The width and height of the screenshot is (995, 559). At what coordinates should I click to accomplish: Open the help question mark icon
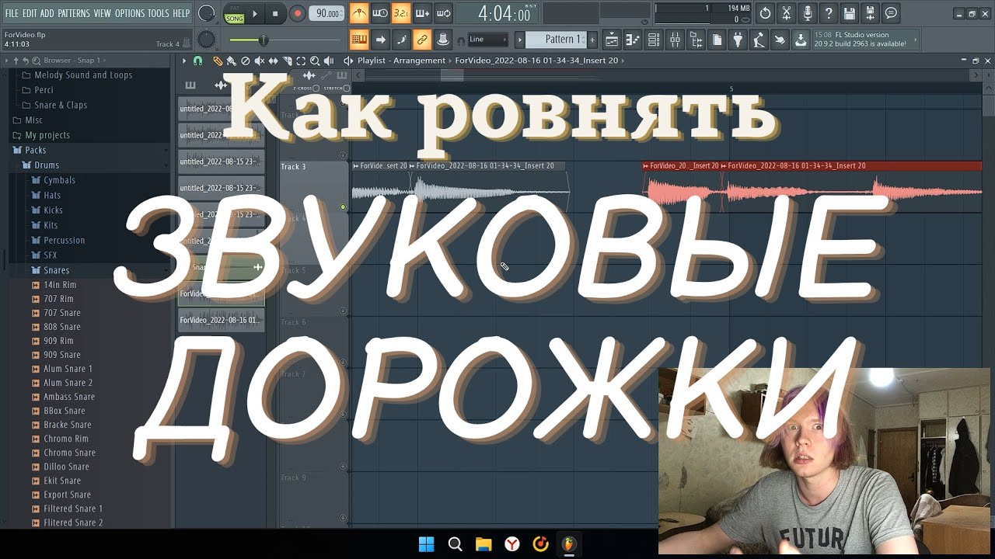pos(829,13)
